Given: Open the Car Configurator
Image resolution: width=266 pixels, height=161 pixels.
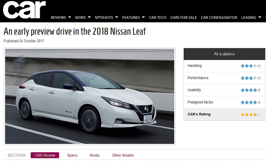Looking at the screenshot, I should click(x=219, y=17).
